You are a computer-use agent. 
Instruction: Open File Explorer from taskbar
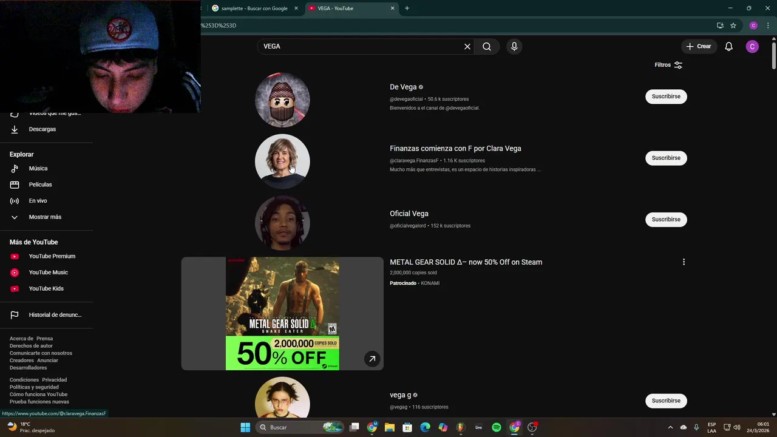coord(390,427)
